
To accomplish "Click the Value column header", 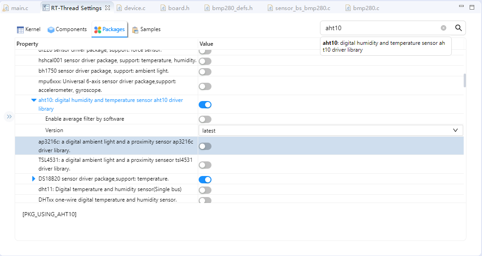I will coord(206,44).
